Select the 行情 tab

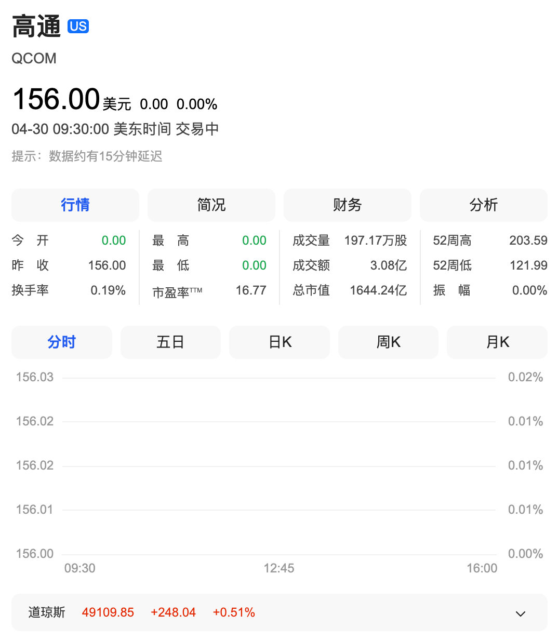coord(75,205)
